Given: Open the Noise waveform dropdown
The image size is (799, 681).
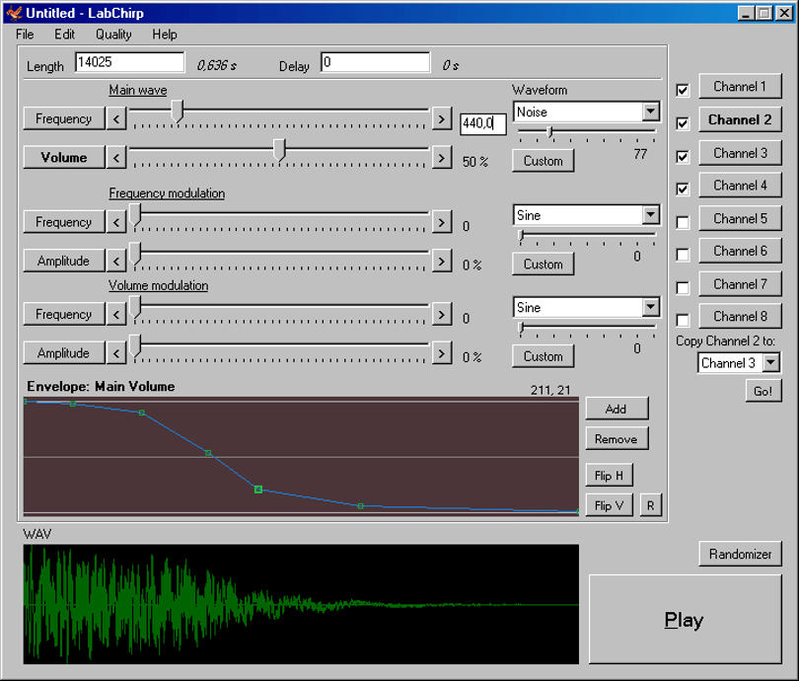Looking at the screenshot, I should click(x=651, y=112).
